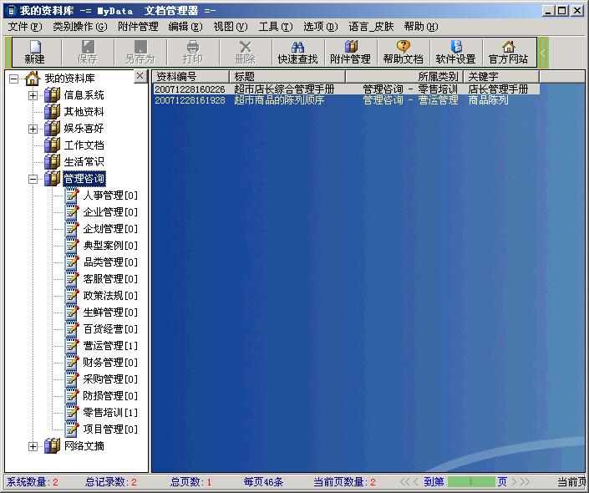Click the 新建 (New) toolbar icon
This screenshot has width=589, height=493.
coord(34,52)
